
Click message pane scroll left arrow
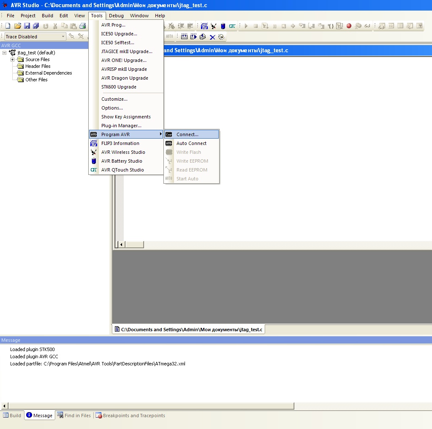pyautogui.click(x=4, y=406)
